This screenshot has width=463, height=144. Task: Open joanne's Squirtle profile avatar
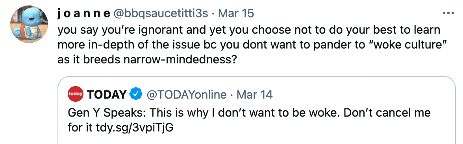click(29, 24)
